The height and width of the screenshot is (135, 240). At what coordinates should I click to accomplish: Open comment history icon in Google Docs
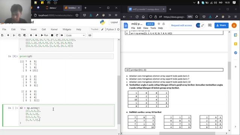[x=210, y=25]
